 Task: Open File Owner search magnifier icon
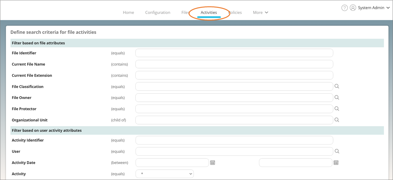point(337,97)
